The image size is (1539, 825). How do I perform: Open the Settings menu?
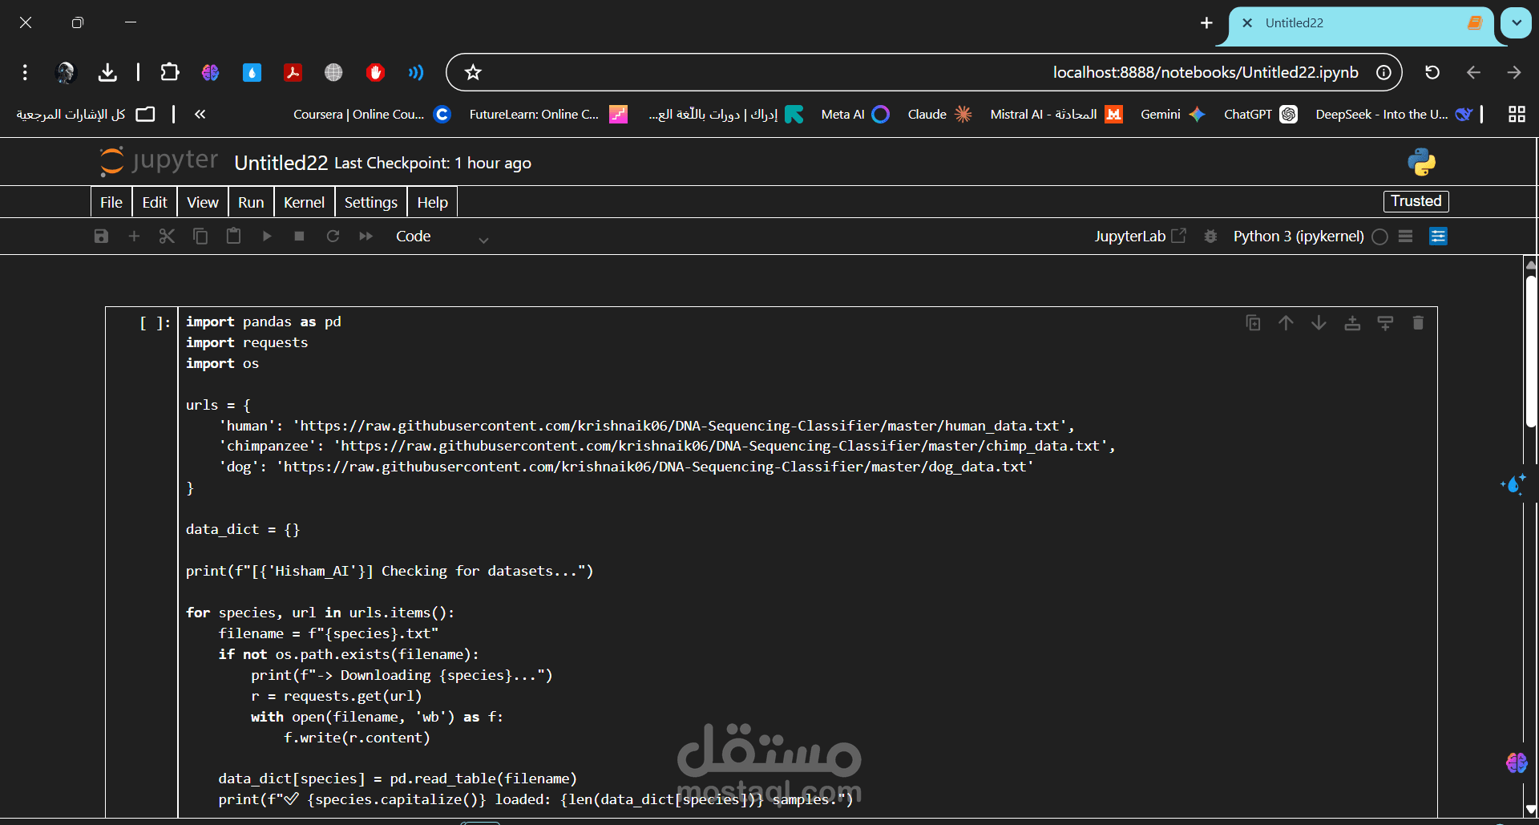point(371,202)
